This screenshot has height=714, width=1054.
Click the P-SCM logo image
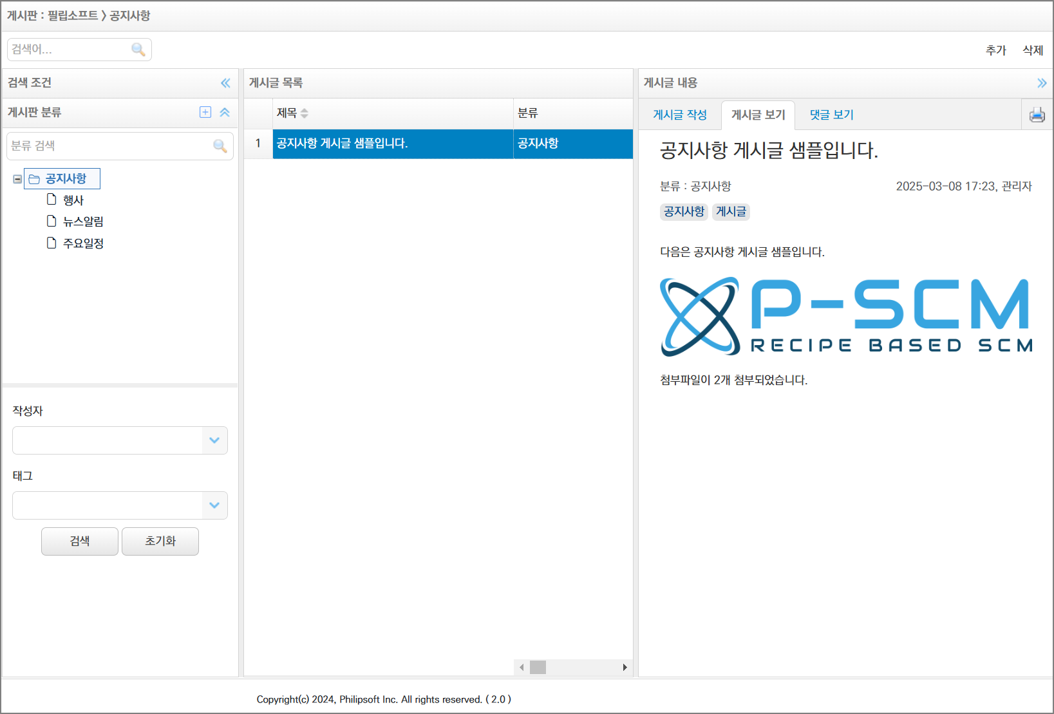pos(846,317)
